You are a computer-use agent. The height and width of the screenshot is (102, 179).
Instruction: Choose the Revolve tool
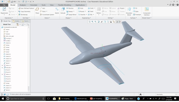point(70,8)
